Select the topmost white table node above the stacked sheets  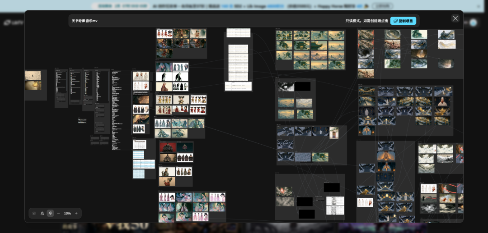239,33
